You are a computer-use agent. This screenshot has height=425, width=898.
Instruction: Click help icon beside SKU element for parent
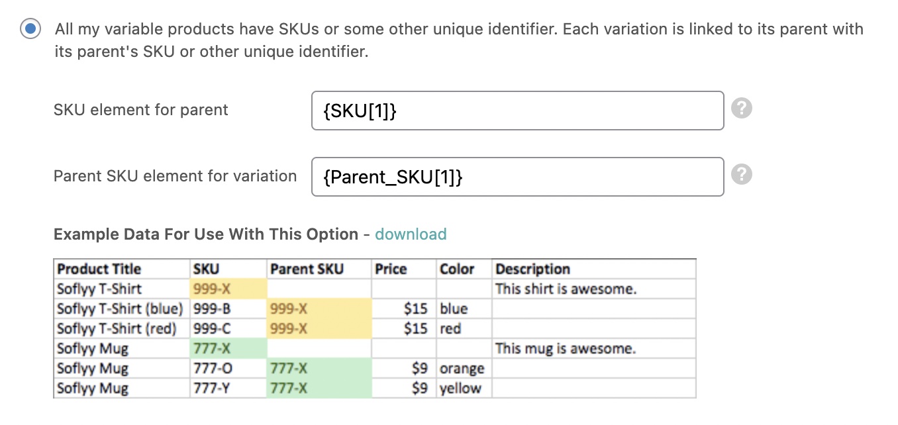(x=742, y=109)
